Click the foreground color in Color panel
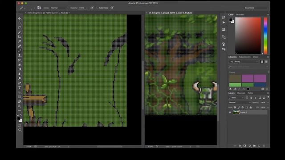Screen dimensions: 285x160 click(231, 20)
